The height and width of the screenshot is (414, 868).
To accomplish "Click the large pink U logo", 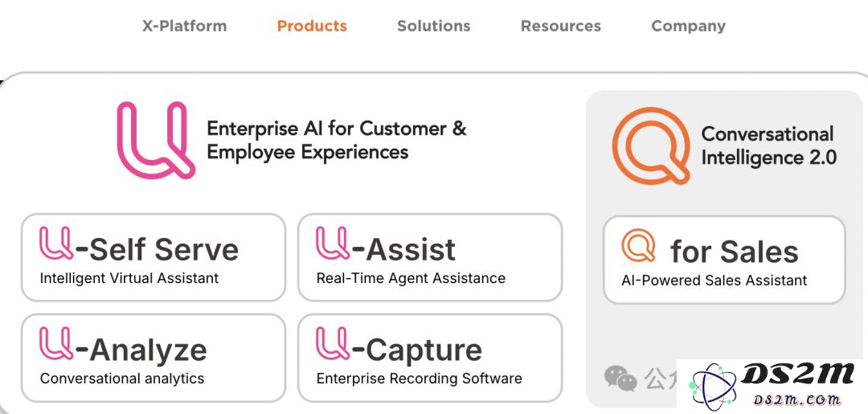I will pyautogui.click(x=156, y=140).
